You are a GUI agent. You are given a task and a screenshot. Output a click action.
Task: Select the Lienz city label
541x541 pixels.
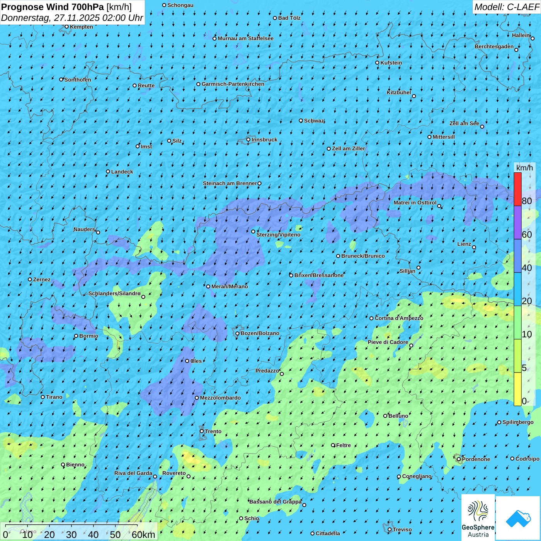(464, 244)
